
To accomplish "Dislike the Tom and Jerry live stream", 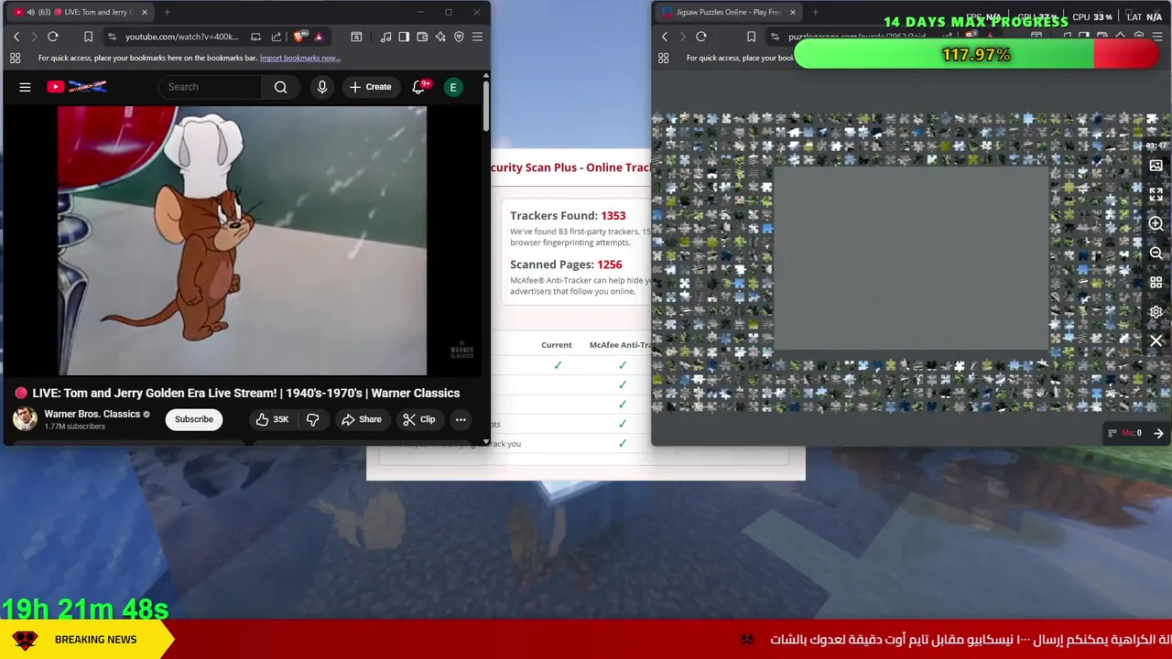I will (x=312, y=419).
